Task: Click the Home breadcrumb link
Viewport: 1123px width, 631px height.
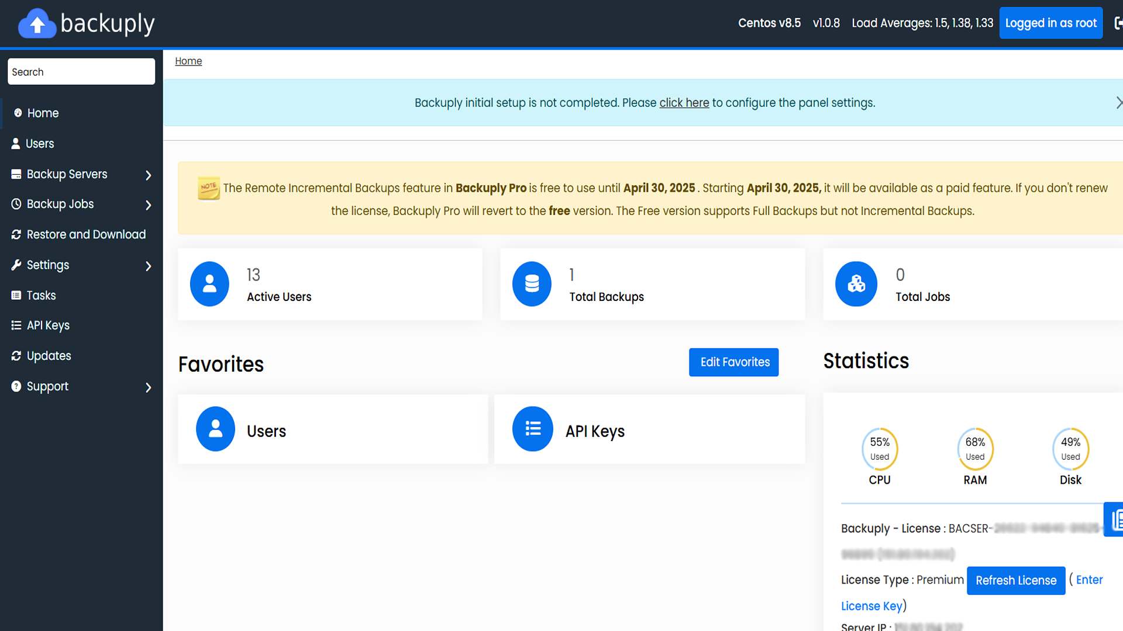Action: pos(188,61)
